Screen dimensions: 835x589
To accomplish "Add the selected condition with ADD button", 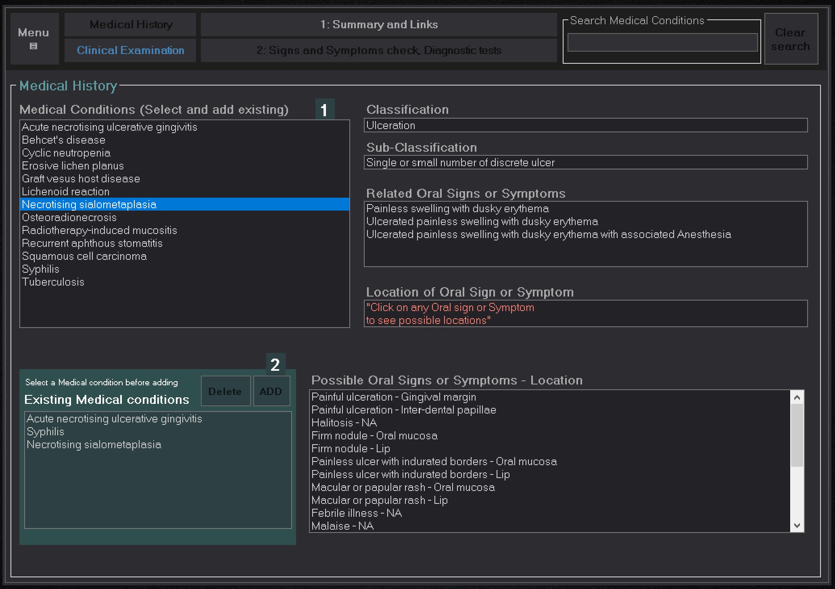I will point(271,391).
